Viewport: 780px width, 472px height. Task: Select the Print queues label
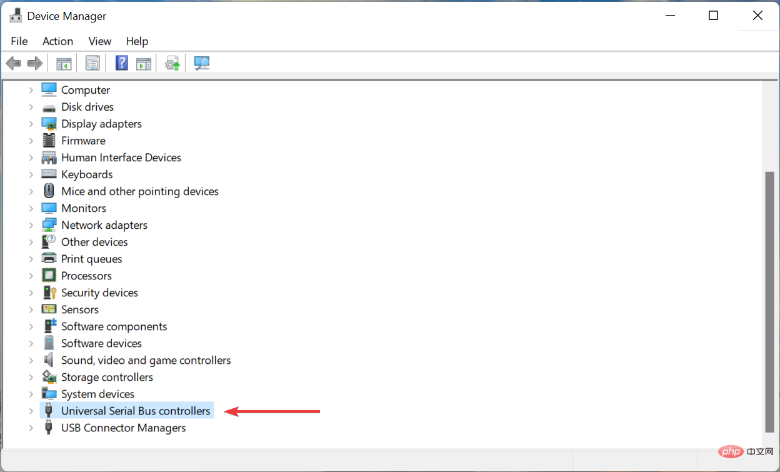[91, 259]
